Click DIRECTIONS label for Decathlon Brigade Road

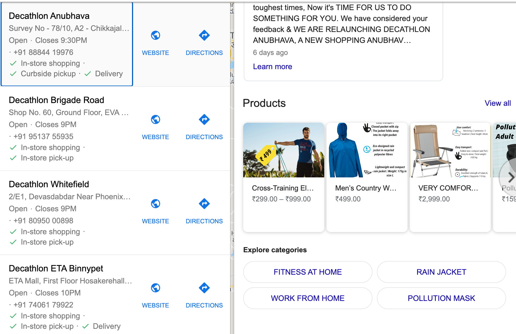tap(204, 137)
